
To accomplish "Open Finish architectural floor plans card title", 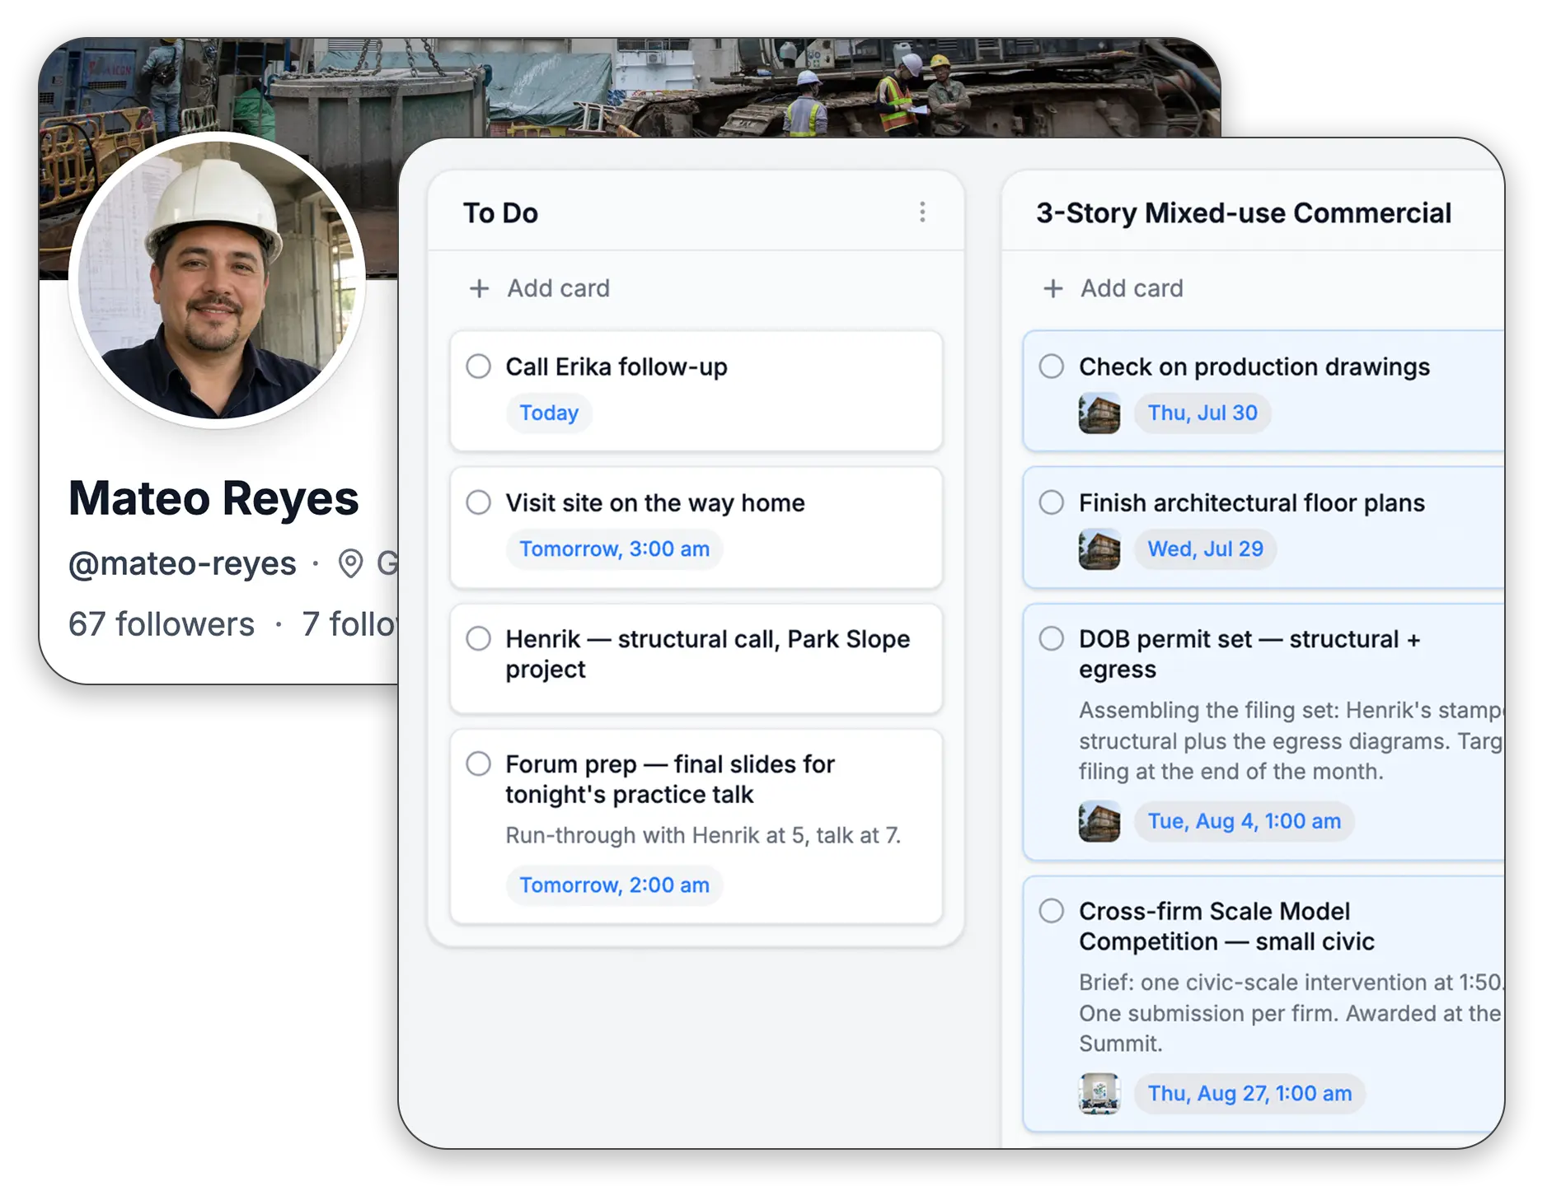I will 1251,503.
